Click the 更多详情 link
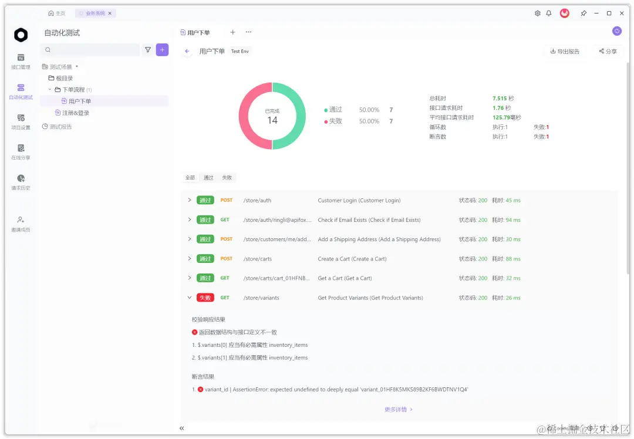The height and width of the screenshot is (439, 634). pyautogui.click(x=398, y=410)
